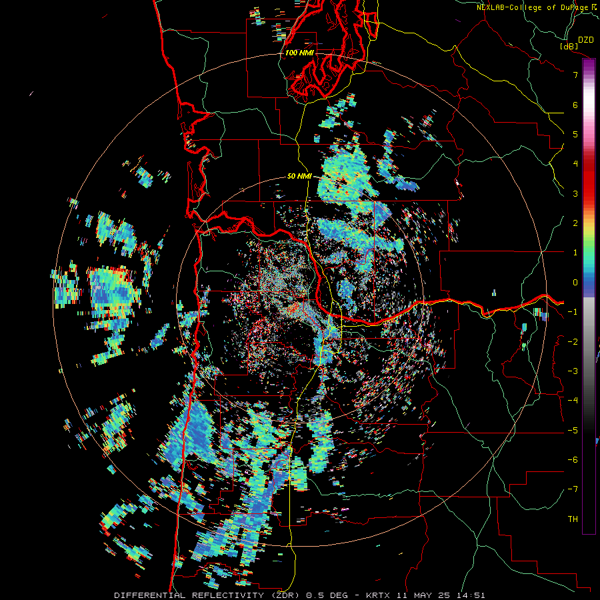
Task: Click the "KRTX" radar site identifier
Action: [378, 595]
